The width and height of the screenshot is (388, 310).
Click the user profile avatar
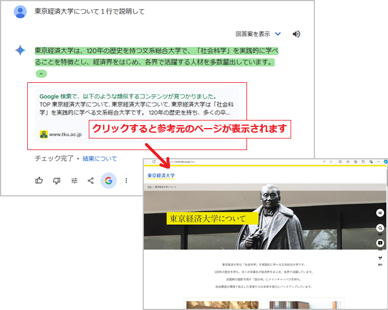click(x=20, y=12)
